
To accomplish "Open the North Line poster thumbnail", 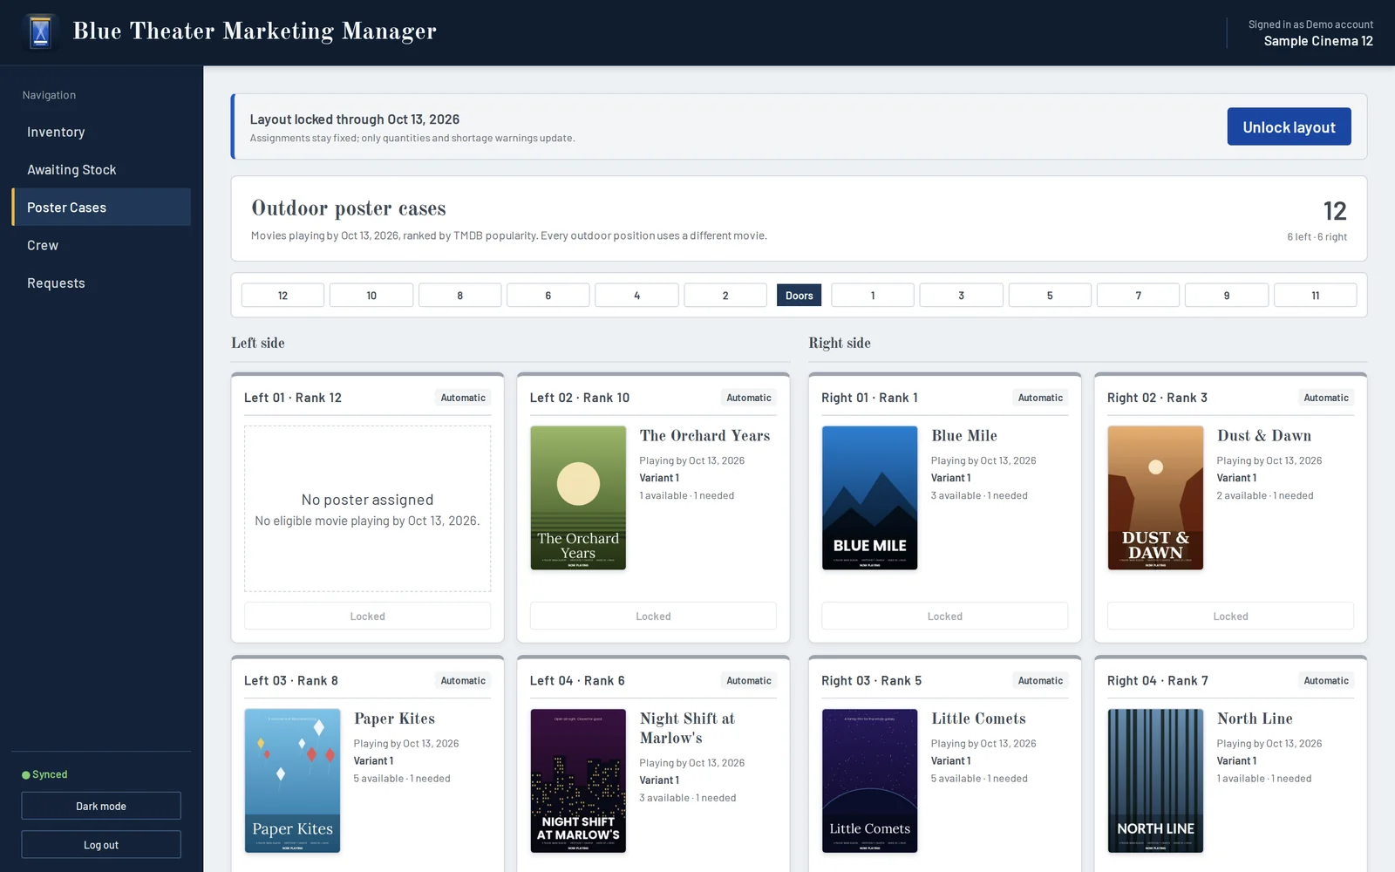I will (1155, 780).
